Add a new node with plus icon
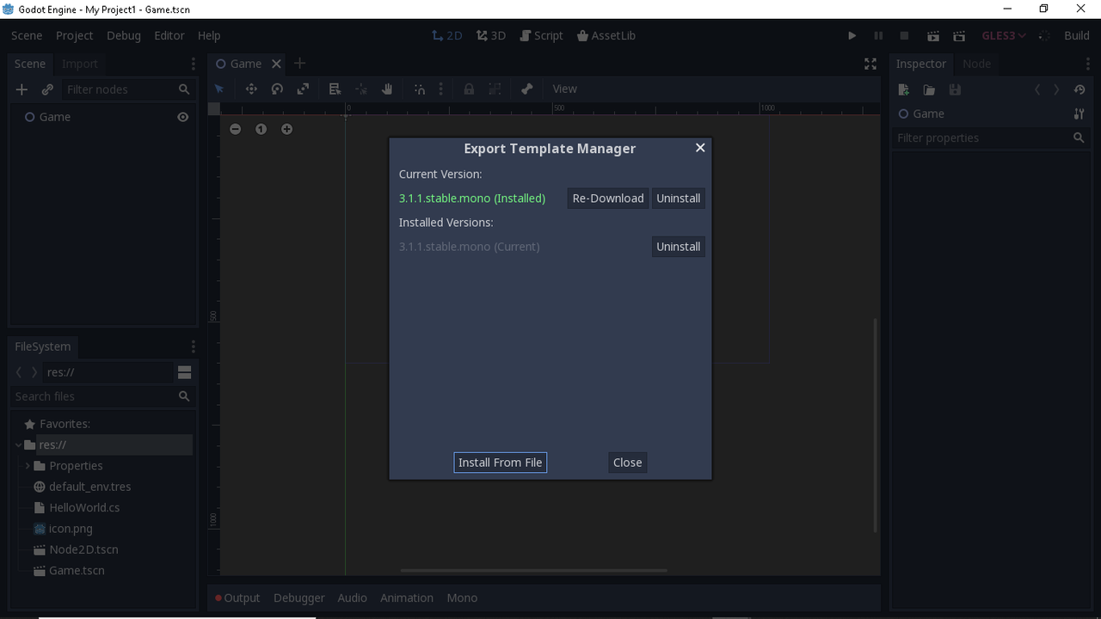Viewport: 1101px width, 619px height. (22, 89)
